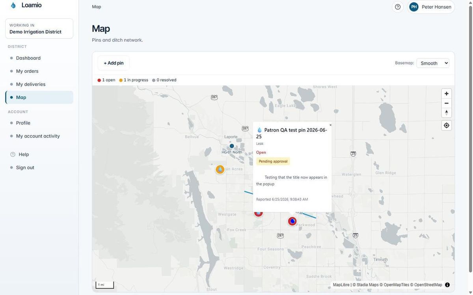The image size is (473, 295).
Task: Go to Dashboard in sidebar
Action: click(39, 58)
